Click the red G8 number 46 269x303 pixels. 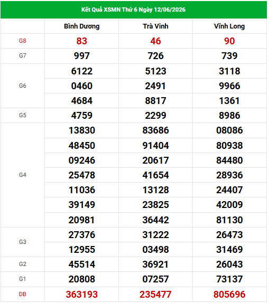point(155,41)
